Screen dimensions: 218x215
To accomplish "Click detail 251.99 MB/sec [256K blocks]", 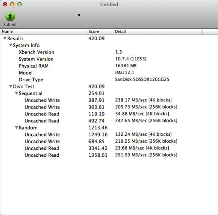I will coord(146,155).
